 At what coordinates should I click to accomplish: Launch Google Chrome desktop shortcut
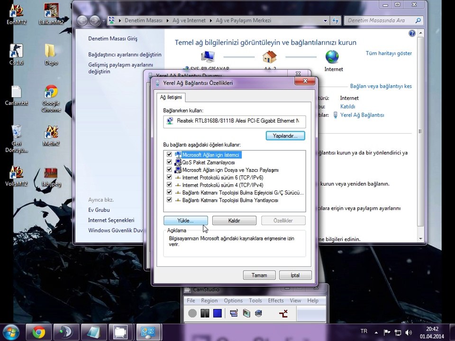(51, 99)
